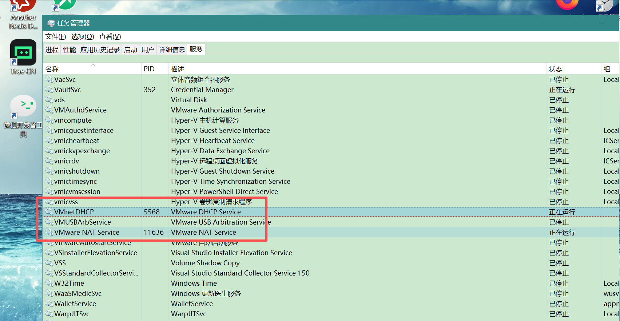Click Hyper-V Guest Shutdown Service description
Screen dimensions: 620x321
click(223, 171)
